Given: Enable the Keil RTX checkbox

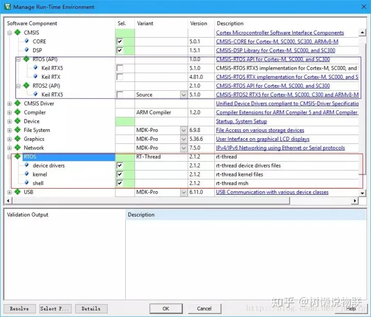Looking at the screenshot, I should [120, 77].
